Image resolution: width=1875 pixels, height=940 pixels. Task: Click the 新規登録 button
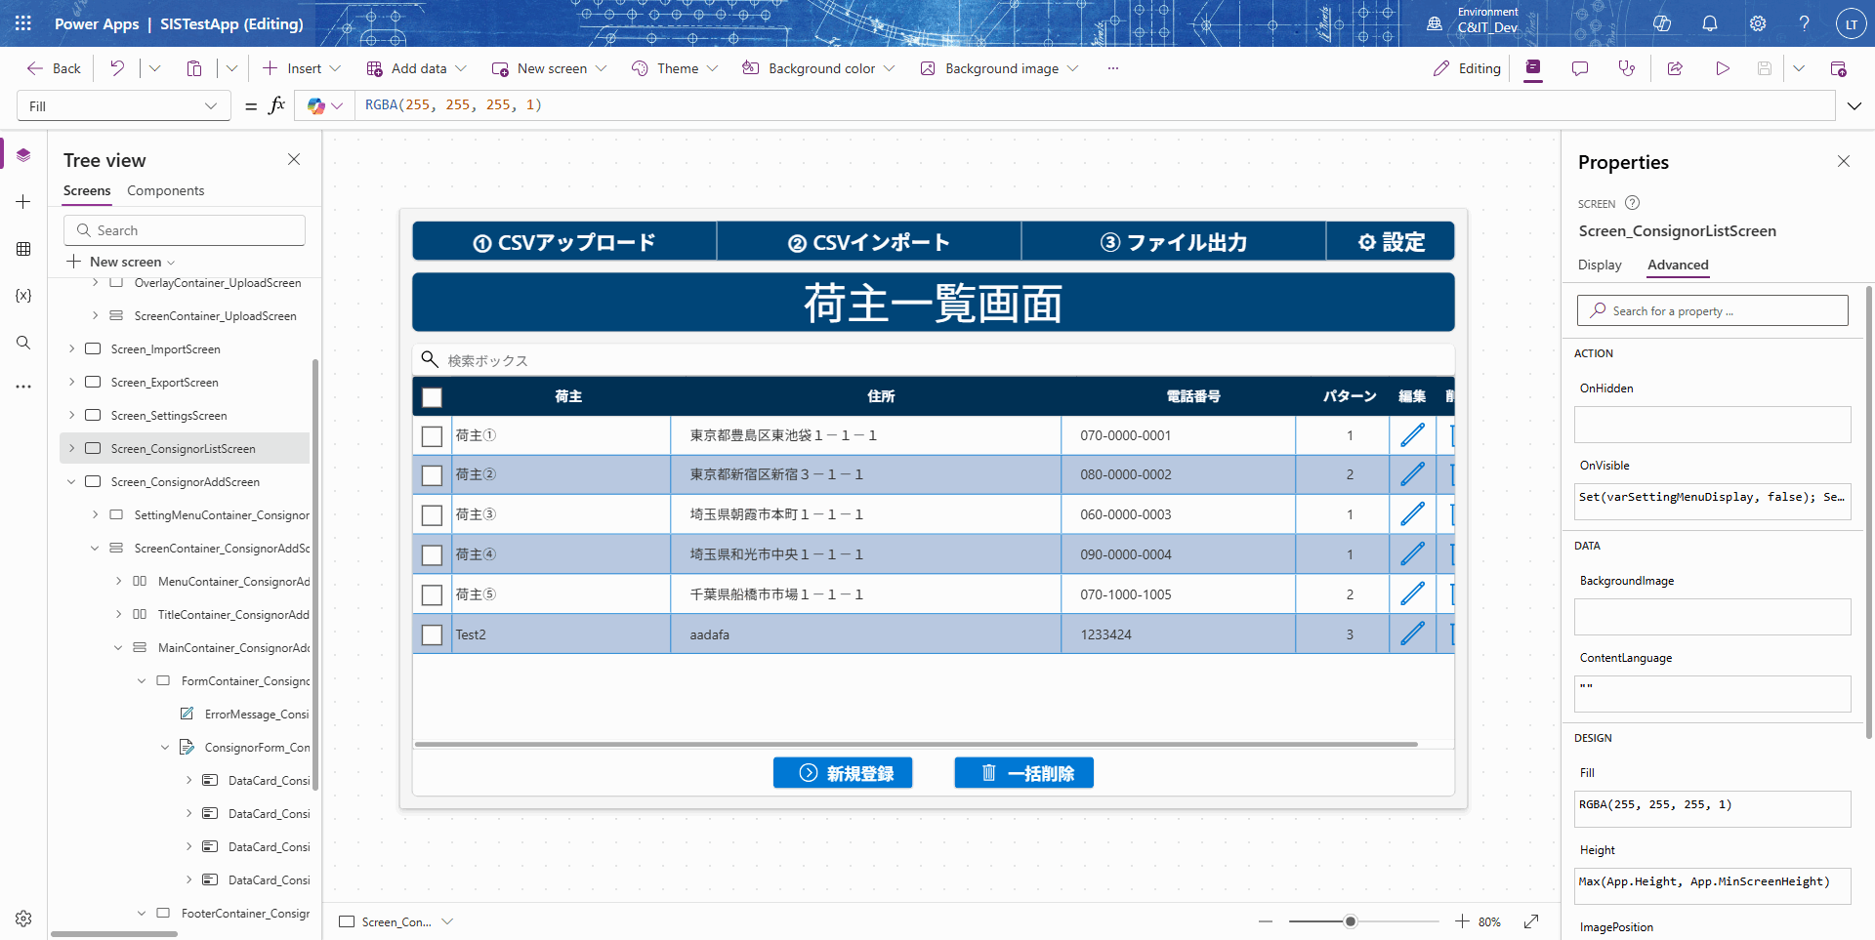coord(843,773)
